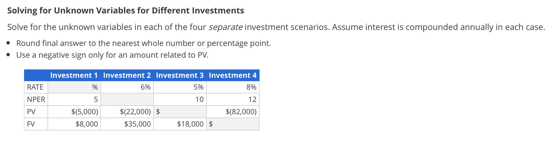
Task: Select the Investment 4 column header
Action: [232, 75]
